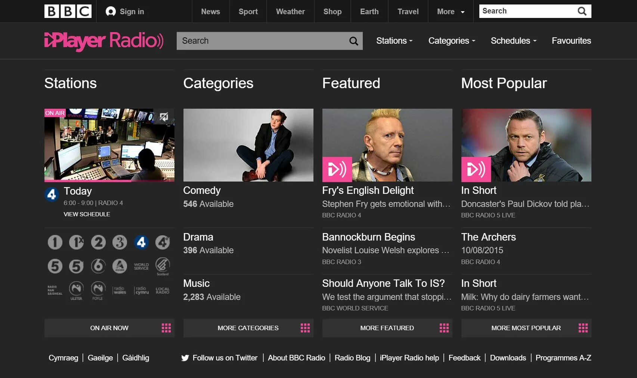Open the Weather section
The image size is (637, 378).
click(290, 12)
